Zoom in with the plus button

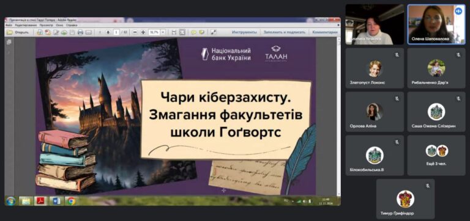143,32
